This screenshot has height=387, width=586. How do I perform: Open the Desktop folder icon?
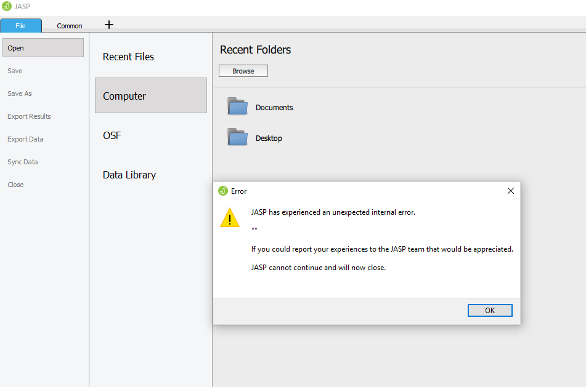tap(237, 137)
